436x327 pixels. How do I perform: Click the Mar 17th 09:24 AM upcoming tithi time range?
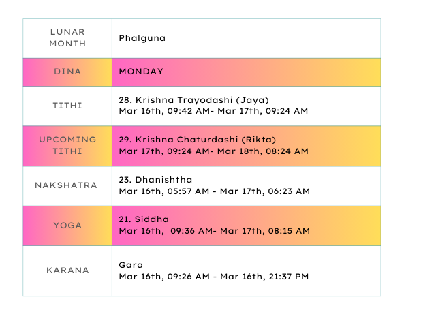213,151
